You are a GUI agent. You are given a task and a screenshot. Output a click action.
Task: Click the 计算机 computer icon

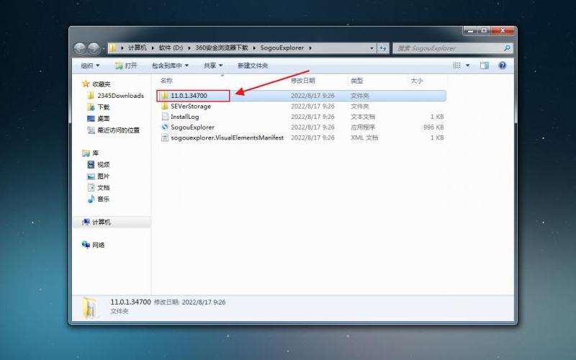86,222
